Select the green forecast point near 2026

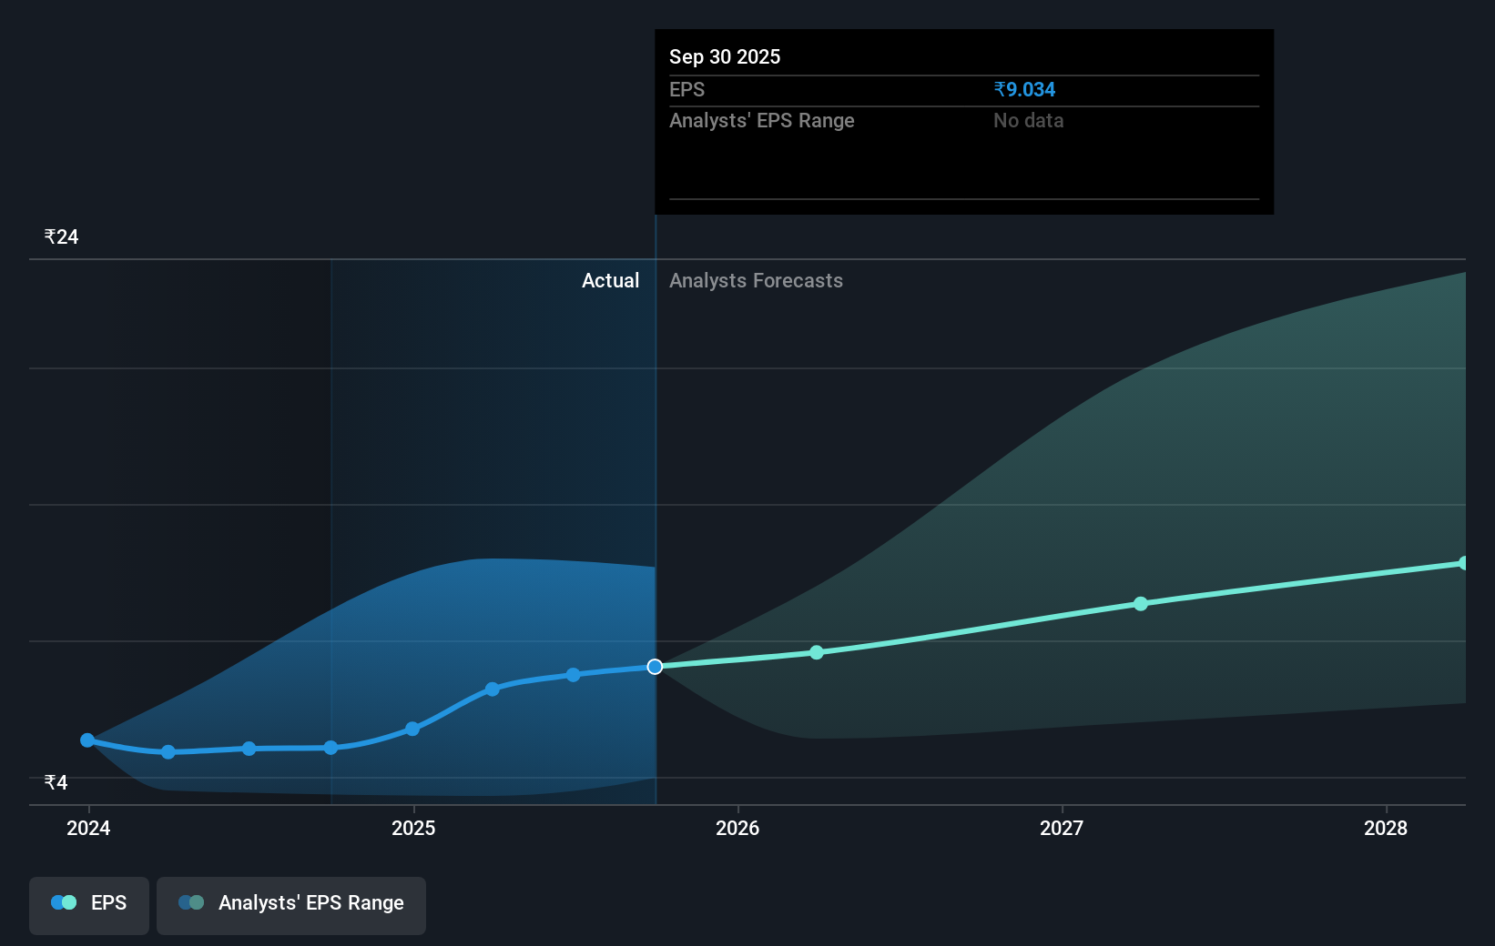click(x=817, y=651)
